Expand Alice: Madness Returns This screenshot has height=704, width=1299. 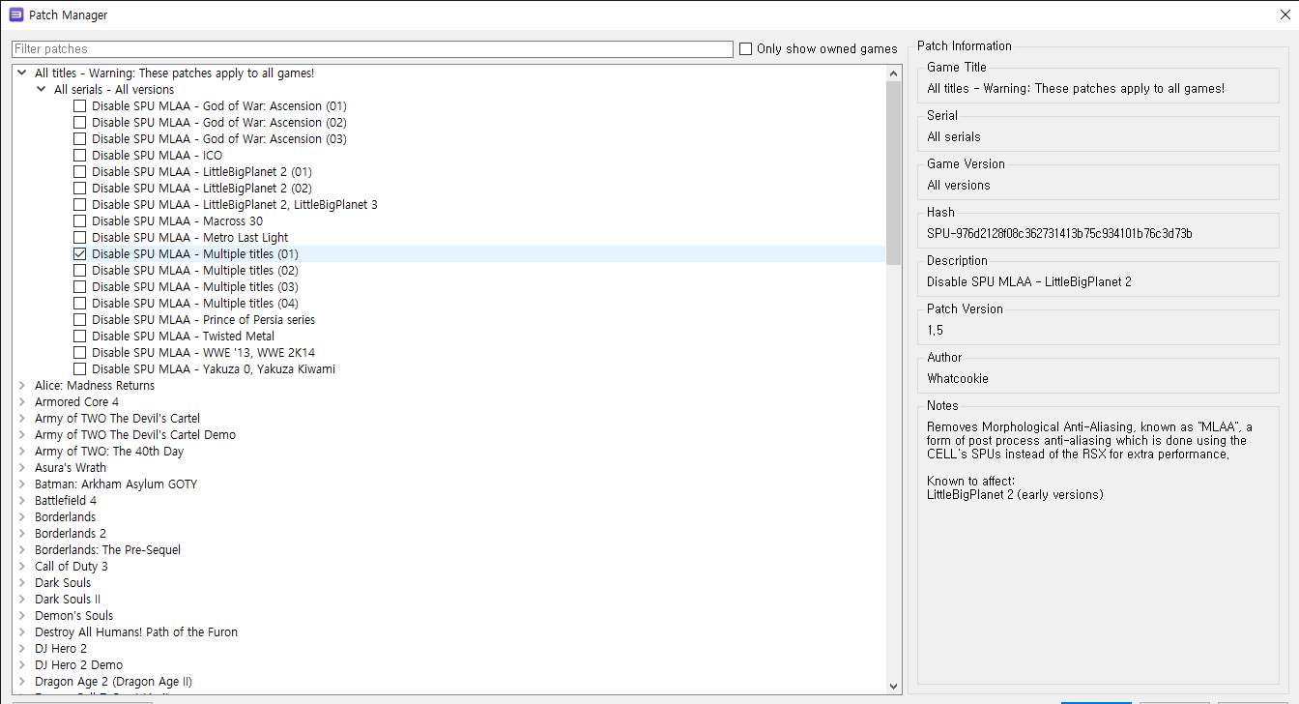tap(21, 386)
